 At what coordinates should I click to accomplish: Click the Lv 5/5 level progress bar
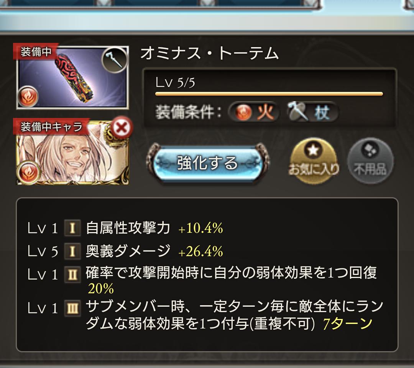269,94
